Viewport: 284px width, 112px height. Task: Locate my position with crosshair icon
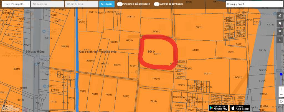(281, 102)
